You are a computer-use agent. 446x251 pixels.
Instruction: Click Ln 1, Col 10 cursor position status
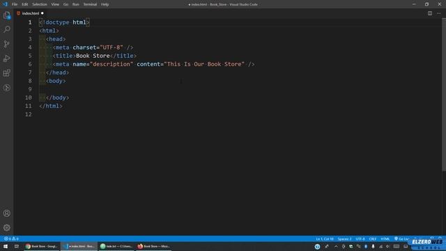point(325,238)
